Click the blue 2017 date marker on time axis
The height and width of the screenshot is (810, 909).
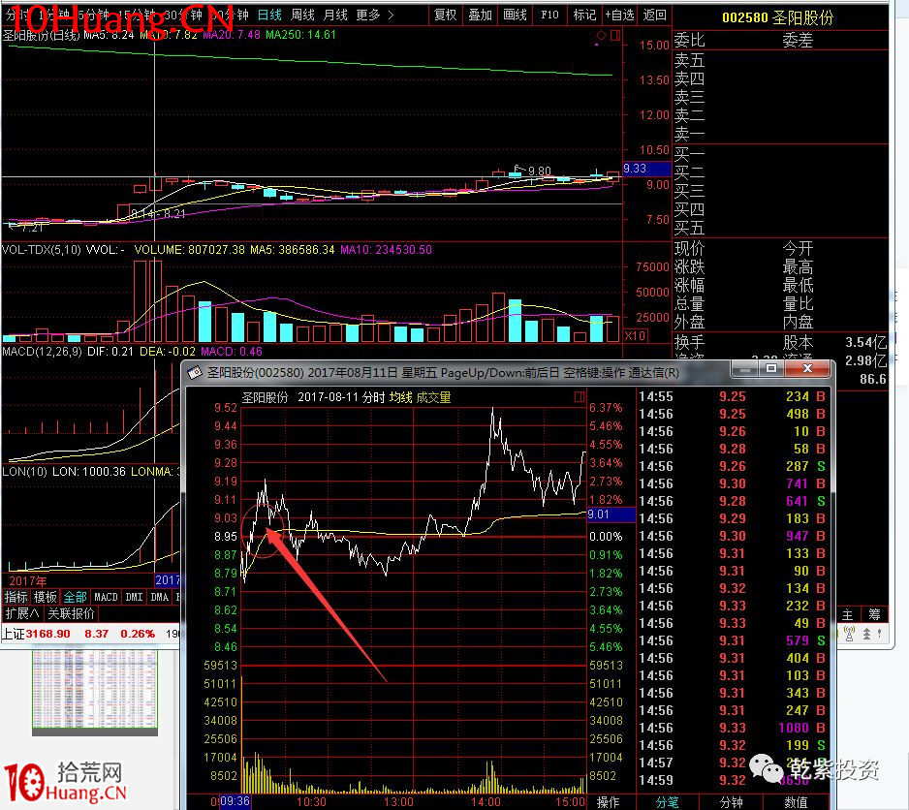(x=168, y=579)
